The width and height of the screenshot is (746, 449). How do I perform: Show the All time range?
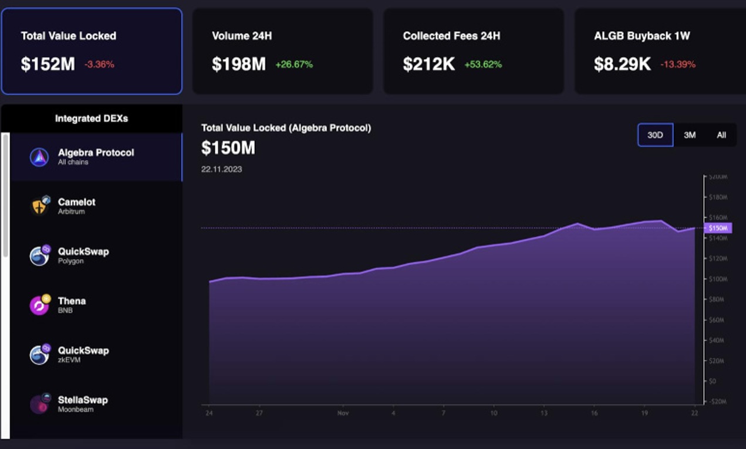tap(721, 135)
